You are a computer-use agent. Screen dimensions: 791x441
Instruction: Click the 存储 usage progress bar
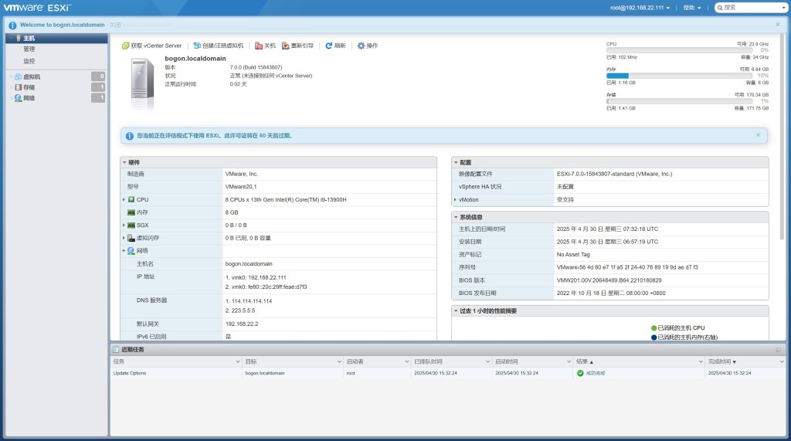coord(680,101)
